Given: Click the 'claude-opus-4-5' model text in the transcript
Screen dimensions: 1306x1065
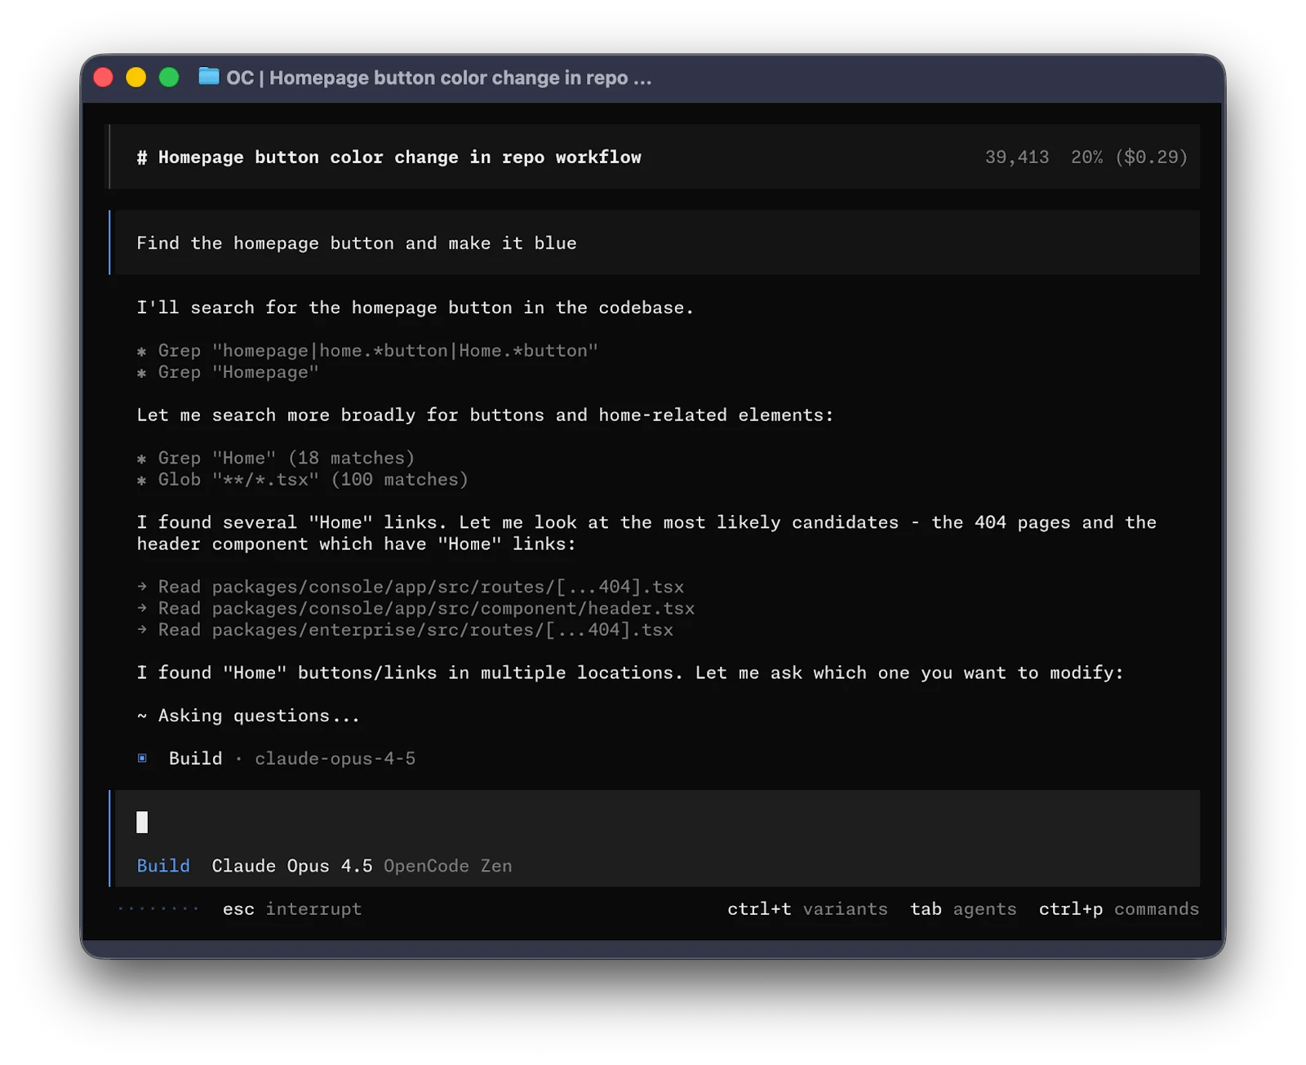Looking at the screenshot, I should point(335,759).
